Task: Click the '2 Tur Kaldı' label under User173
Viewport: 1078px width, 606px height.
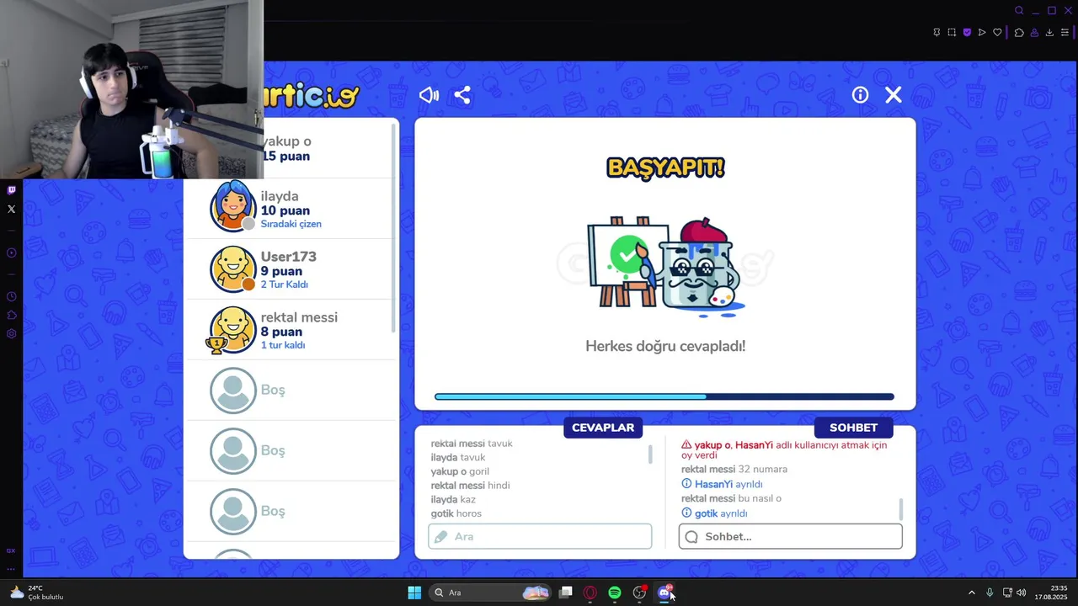Action: [284, 284]
